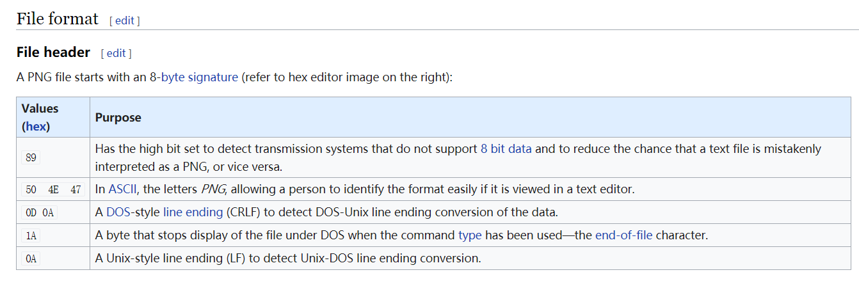
Task: Open the line ending link
Action: tap(193, 212)
